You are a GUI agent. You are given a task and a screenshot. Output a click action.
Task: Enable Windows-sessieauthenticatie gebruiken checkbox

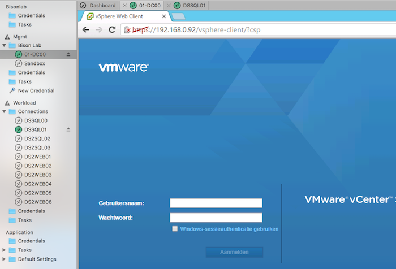coord(175,229)
